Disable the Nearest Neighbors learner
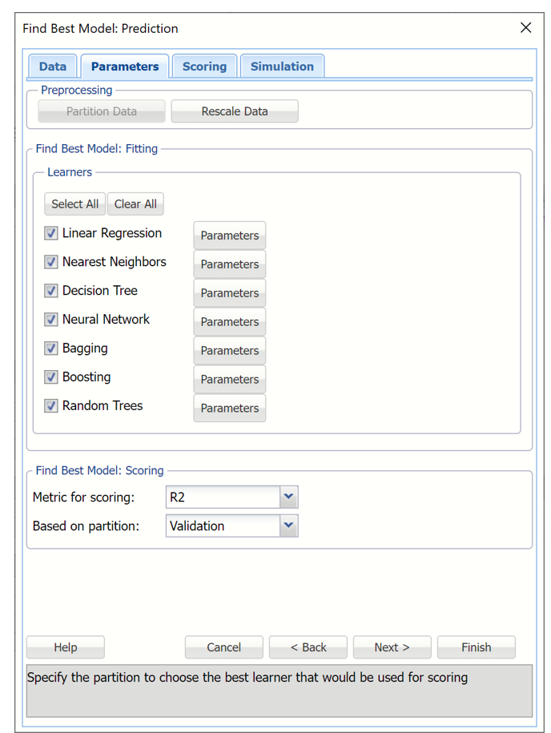551x733 pixels. [x=50, y=262]
